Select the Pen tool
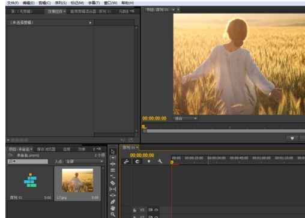 113,202
